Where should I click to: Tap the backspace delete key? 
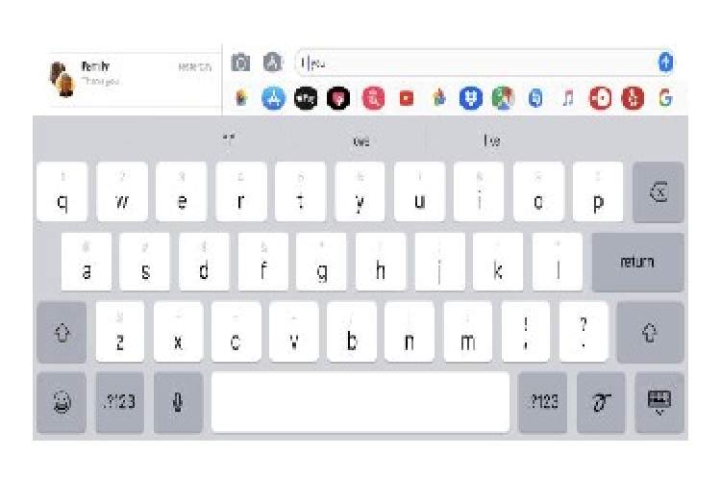(659, 192)
